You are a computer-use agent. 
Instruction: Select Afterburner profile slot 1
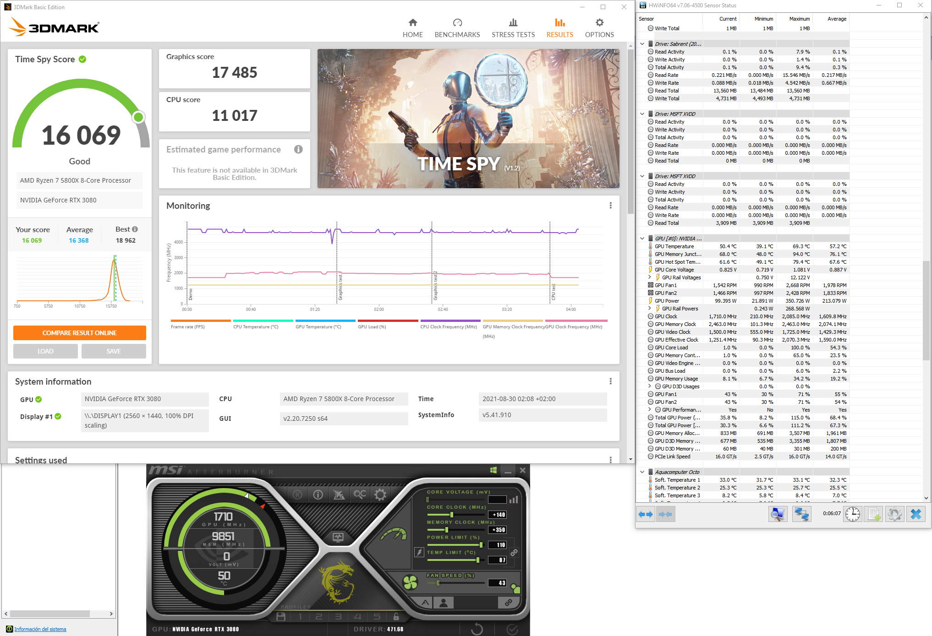[x=300, y=617]
